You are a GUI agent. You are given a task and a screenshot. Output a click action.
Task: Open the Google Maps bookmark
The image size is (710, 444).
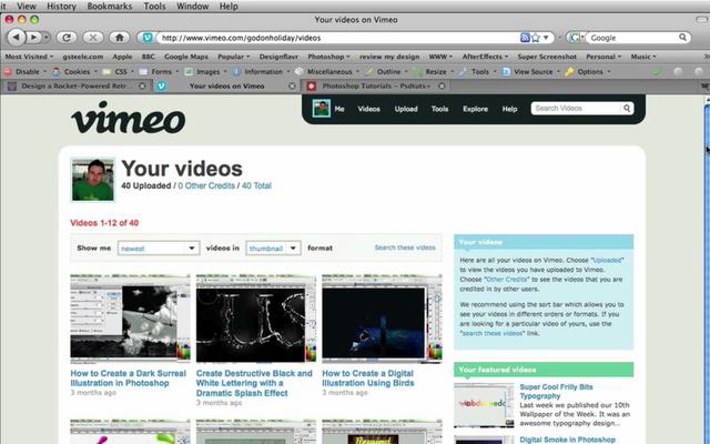coord(186,57)
